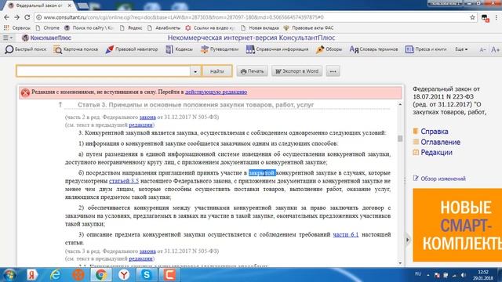Click the Найти button
This screenshot has height=282, width=502.
[217, 71]
